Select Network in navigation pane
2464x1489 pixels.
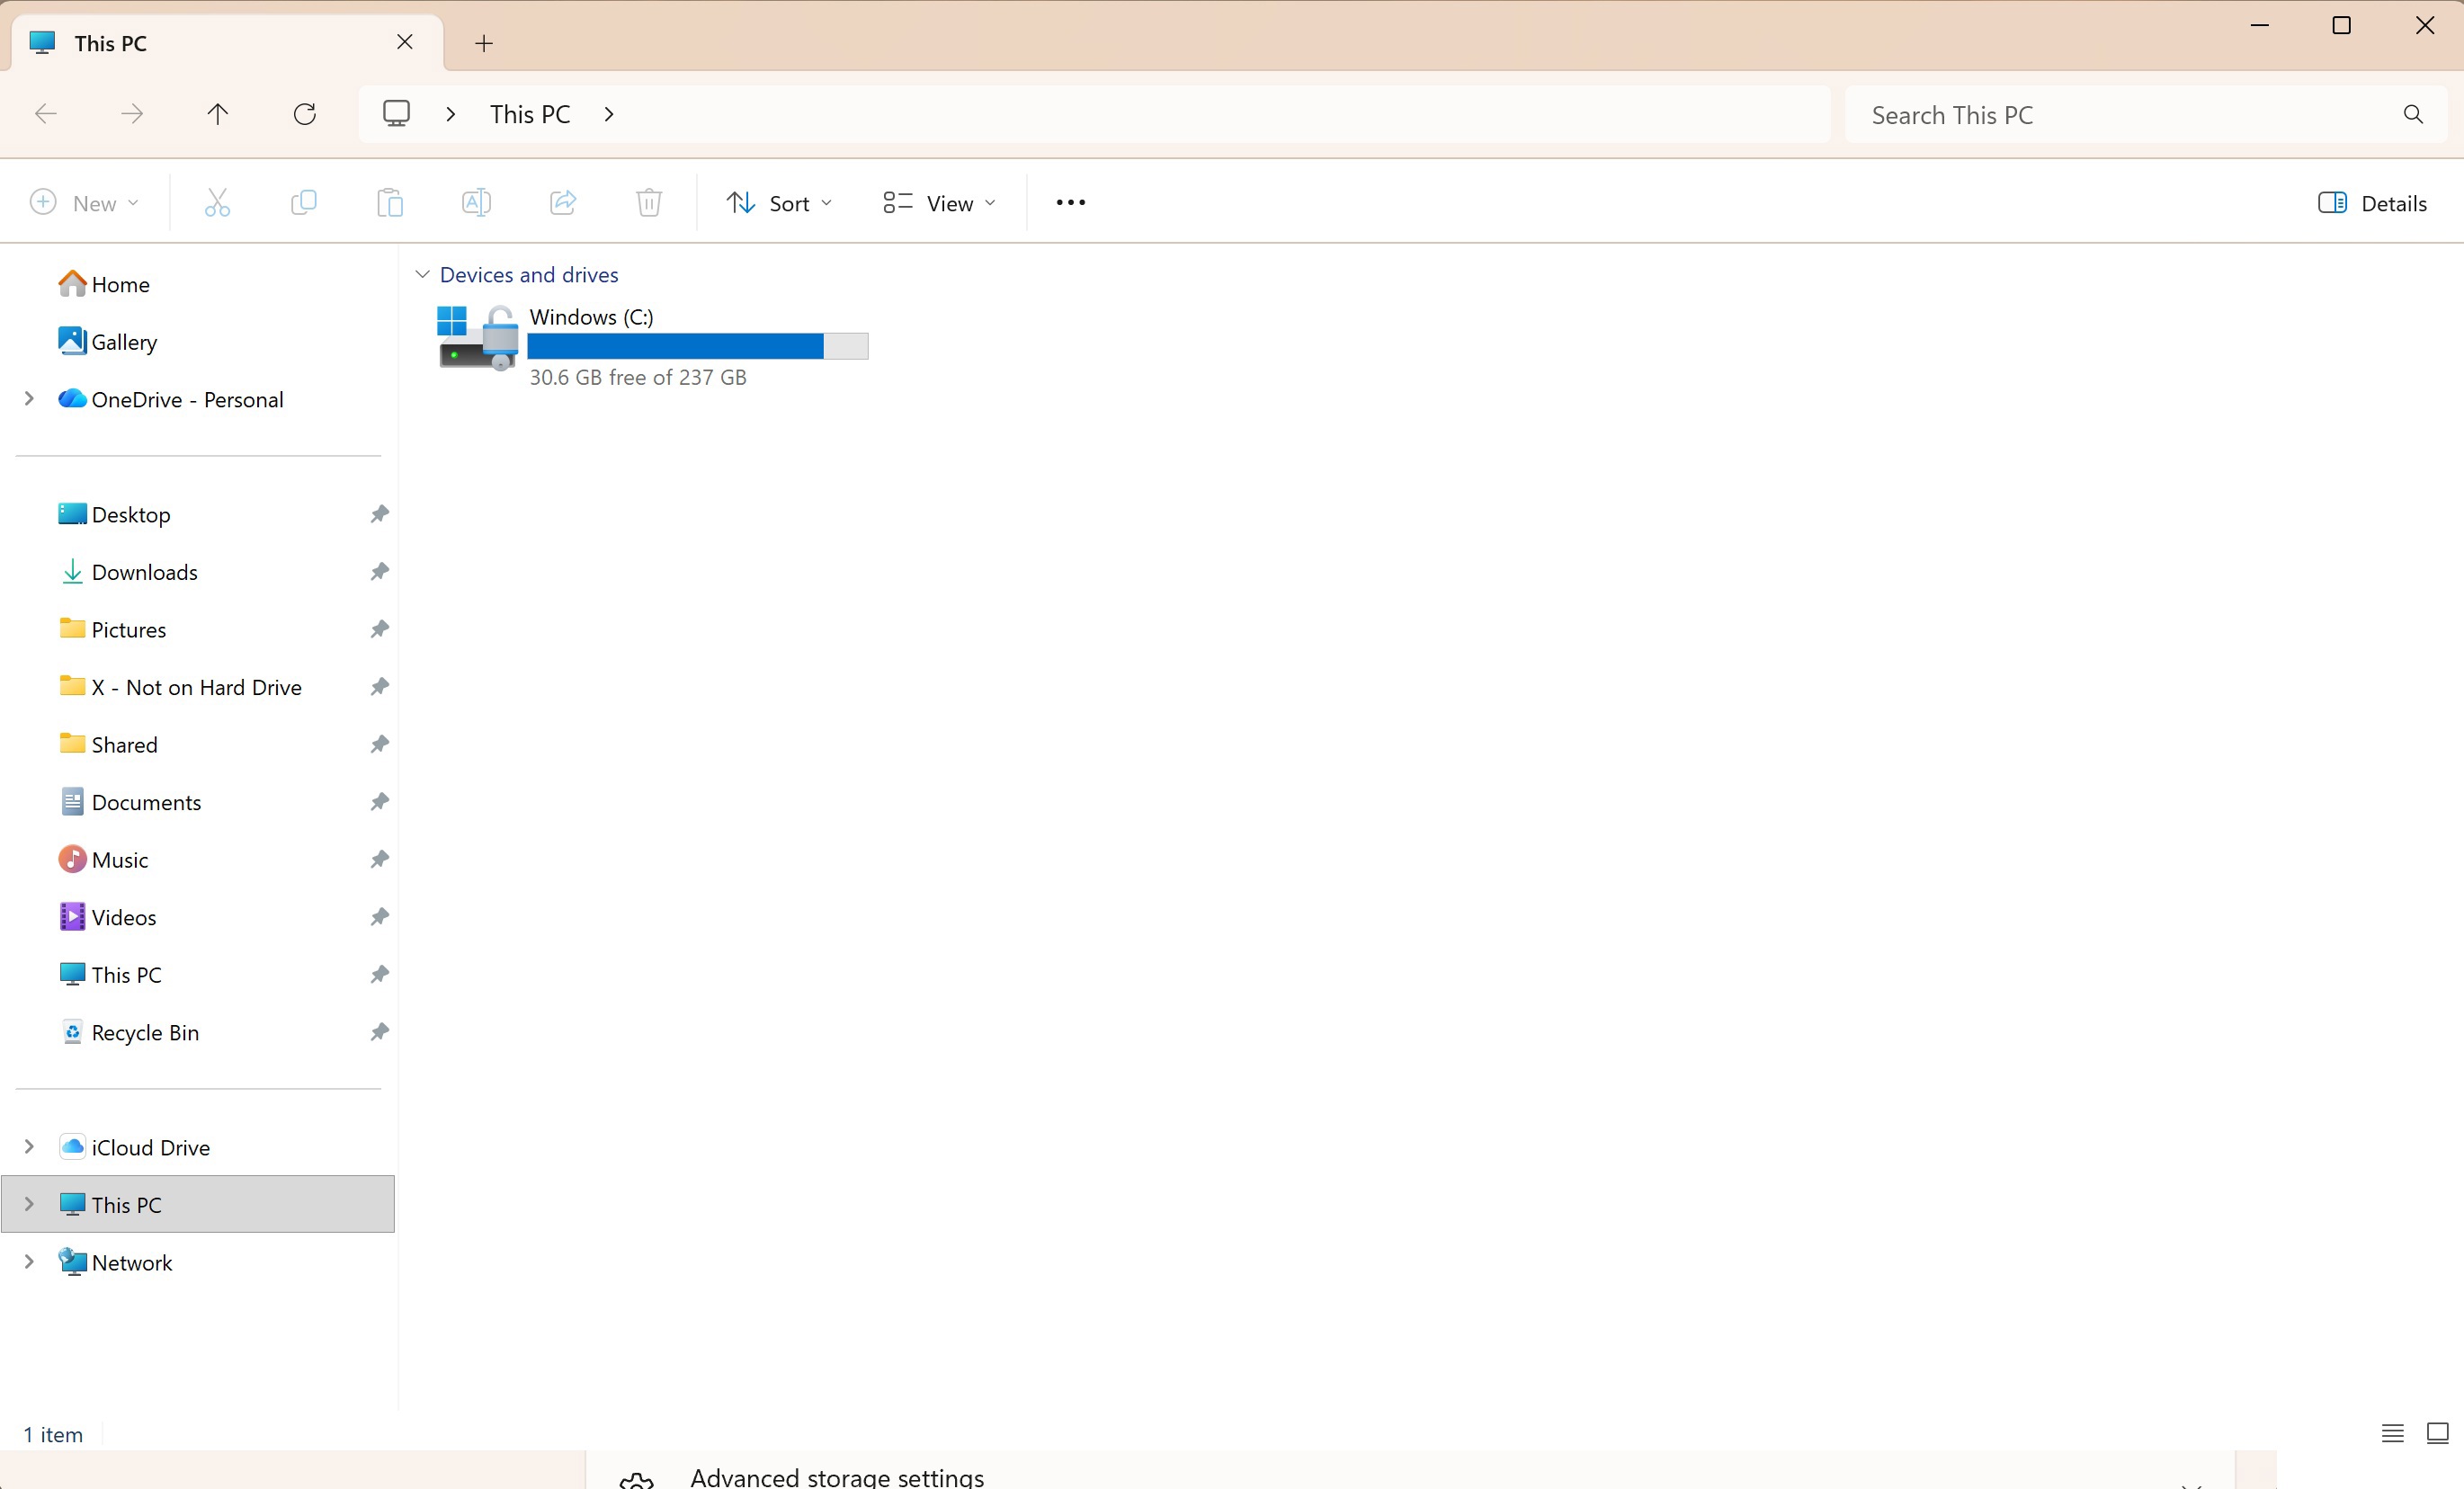[x=115, y=1262]
